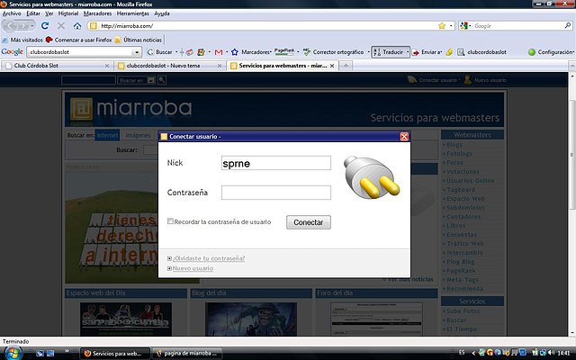Image resolution: width=576 pixels, height=360 pixels.
Task: Click the volume icon in system tray
Action: point(552,353)
